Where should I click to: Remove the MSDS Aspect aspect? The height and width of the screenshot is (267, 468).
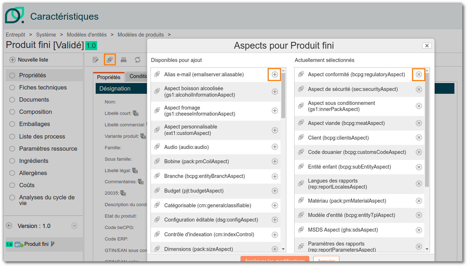click(419, 230)
